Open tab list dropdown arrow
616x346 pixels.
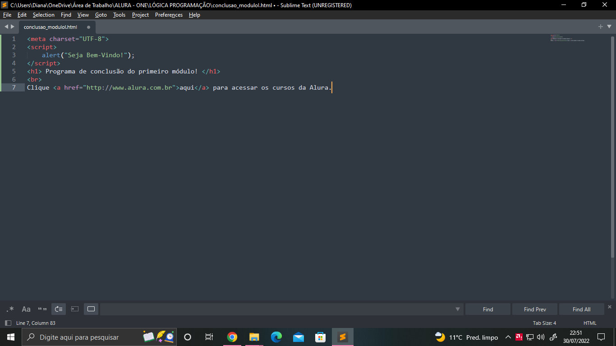608,27
